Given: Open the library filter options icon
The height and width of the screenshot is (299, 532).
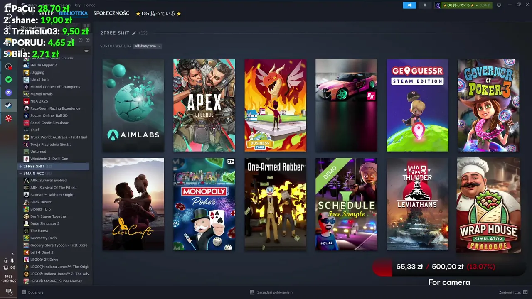Looking at the screenshot, I should pos(86,50).
